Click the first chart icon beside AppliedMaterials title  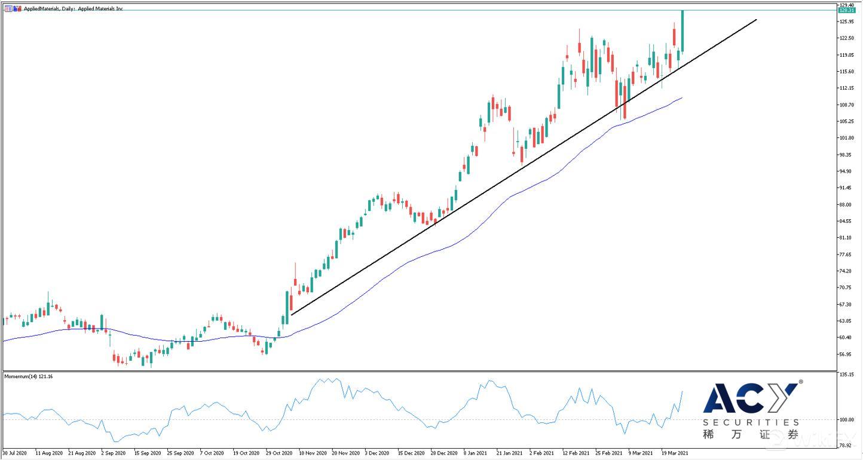pos(7,8)
